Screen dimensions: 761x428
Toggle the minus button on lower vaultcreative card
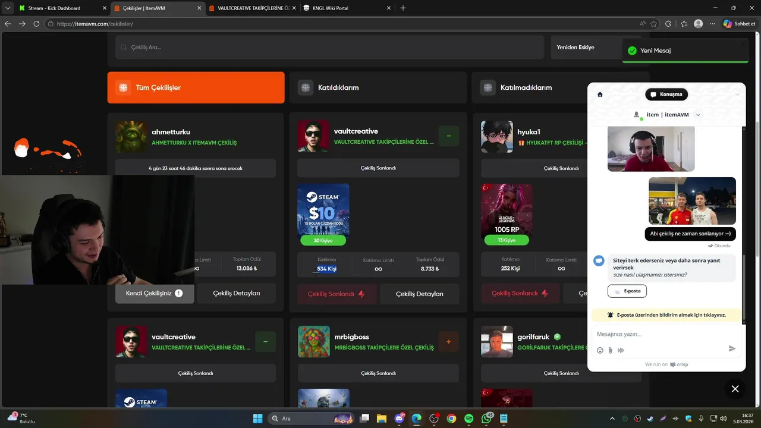coord(265,342)
